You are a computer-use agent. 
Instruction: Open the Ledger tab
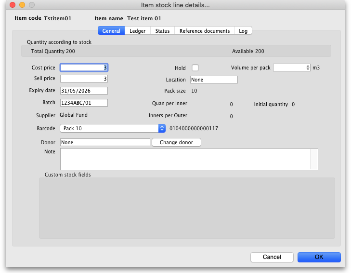[x=138, y=31]
